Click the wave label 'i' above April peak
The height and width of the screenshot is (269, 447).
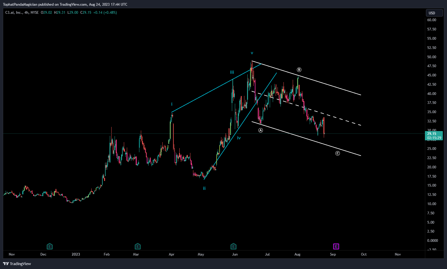172,104
